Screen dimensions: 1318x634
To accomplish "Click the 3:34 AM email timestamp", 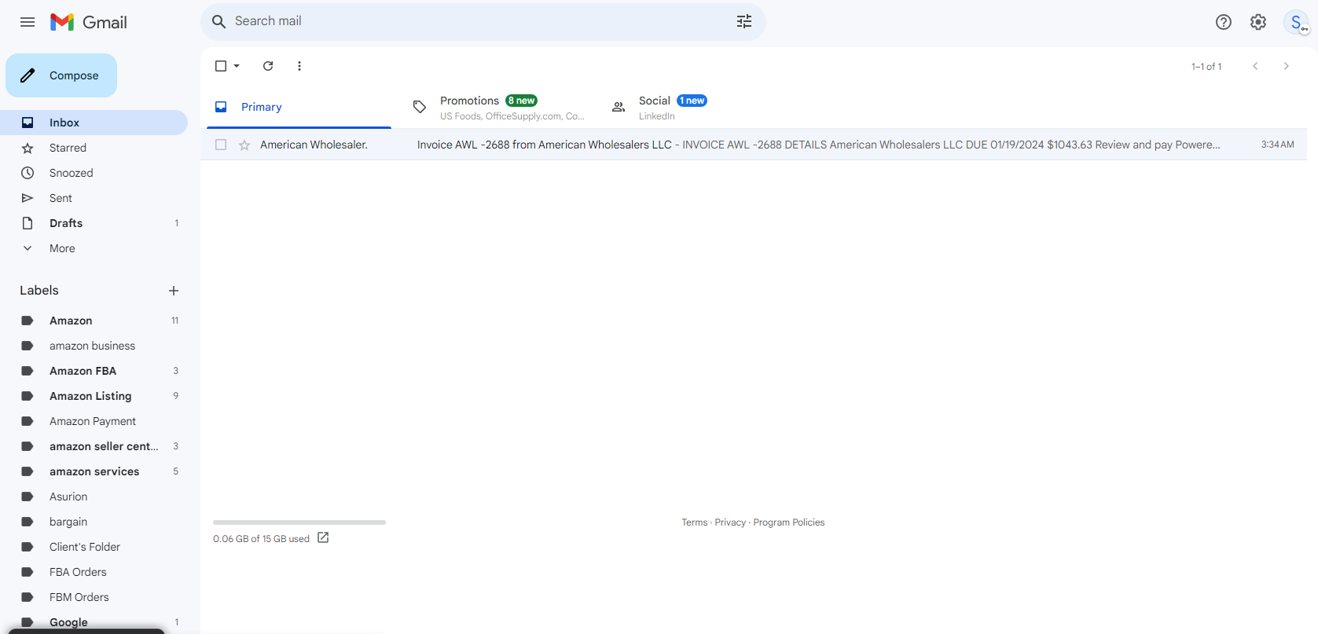I will click(1278, 145).
